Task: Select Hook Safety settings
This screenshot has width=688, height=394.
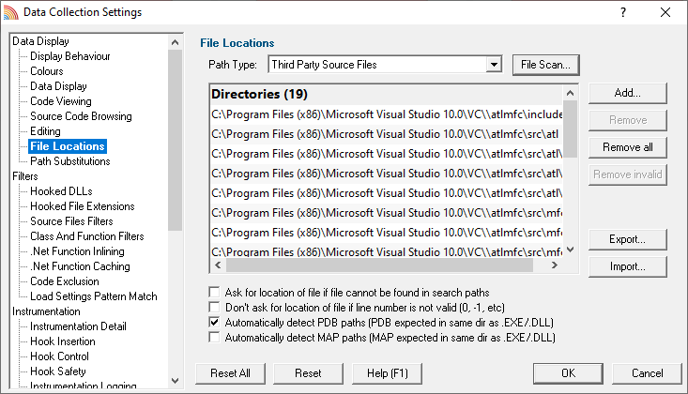Action: click(58, 371)
